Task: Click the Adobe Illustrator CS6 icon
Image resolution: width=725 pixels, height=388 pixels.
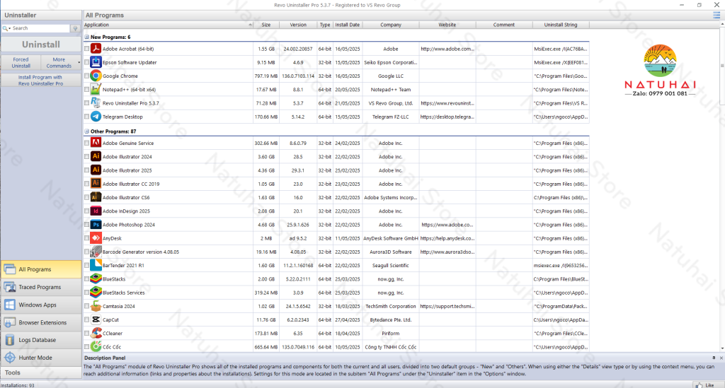Action: [96, 197]
